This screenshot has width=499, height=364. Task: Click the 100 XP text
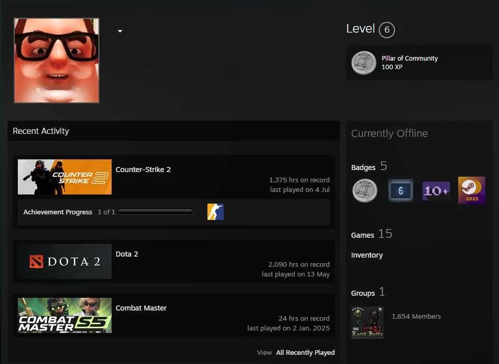(392, 67)
